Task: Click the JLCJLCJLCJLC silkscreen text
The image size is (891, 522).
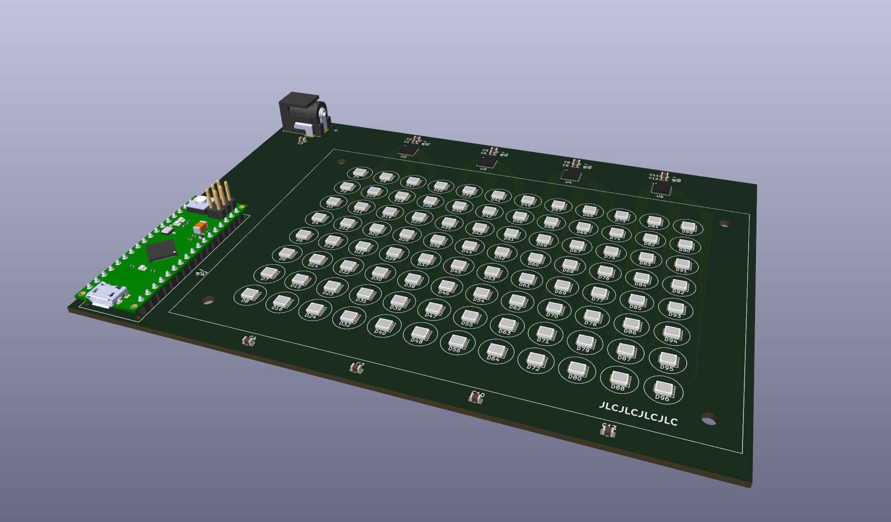Action: coord(639,413)
